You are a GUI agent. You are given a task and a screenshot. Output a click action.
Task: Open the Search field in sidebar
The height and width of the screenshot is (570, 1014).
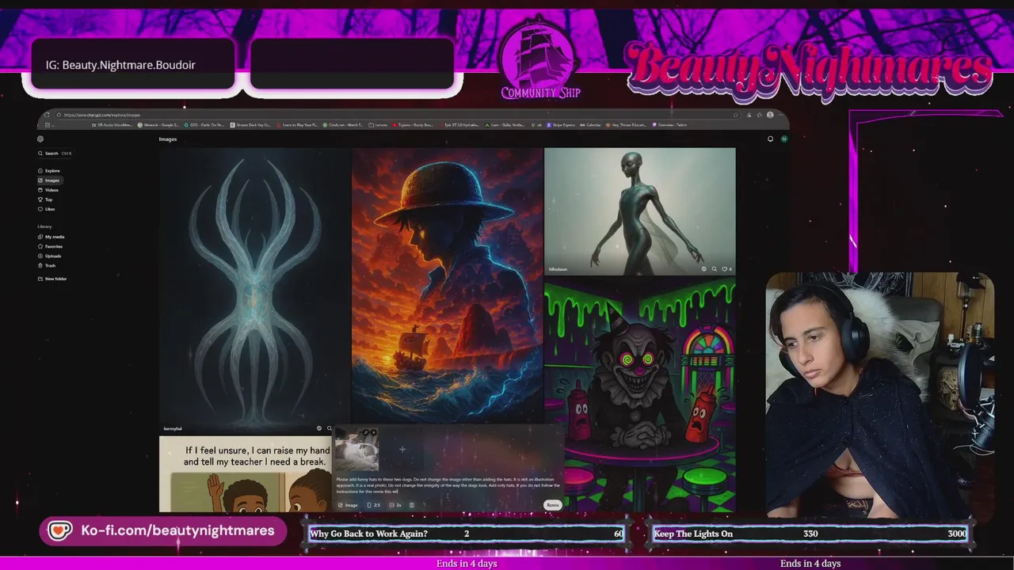[55, 154]
